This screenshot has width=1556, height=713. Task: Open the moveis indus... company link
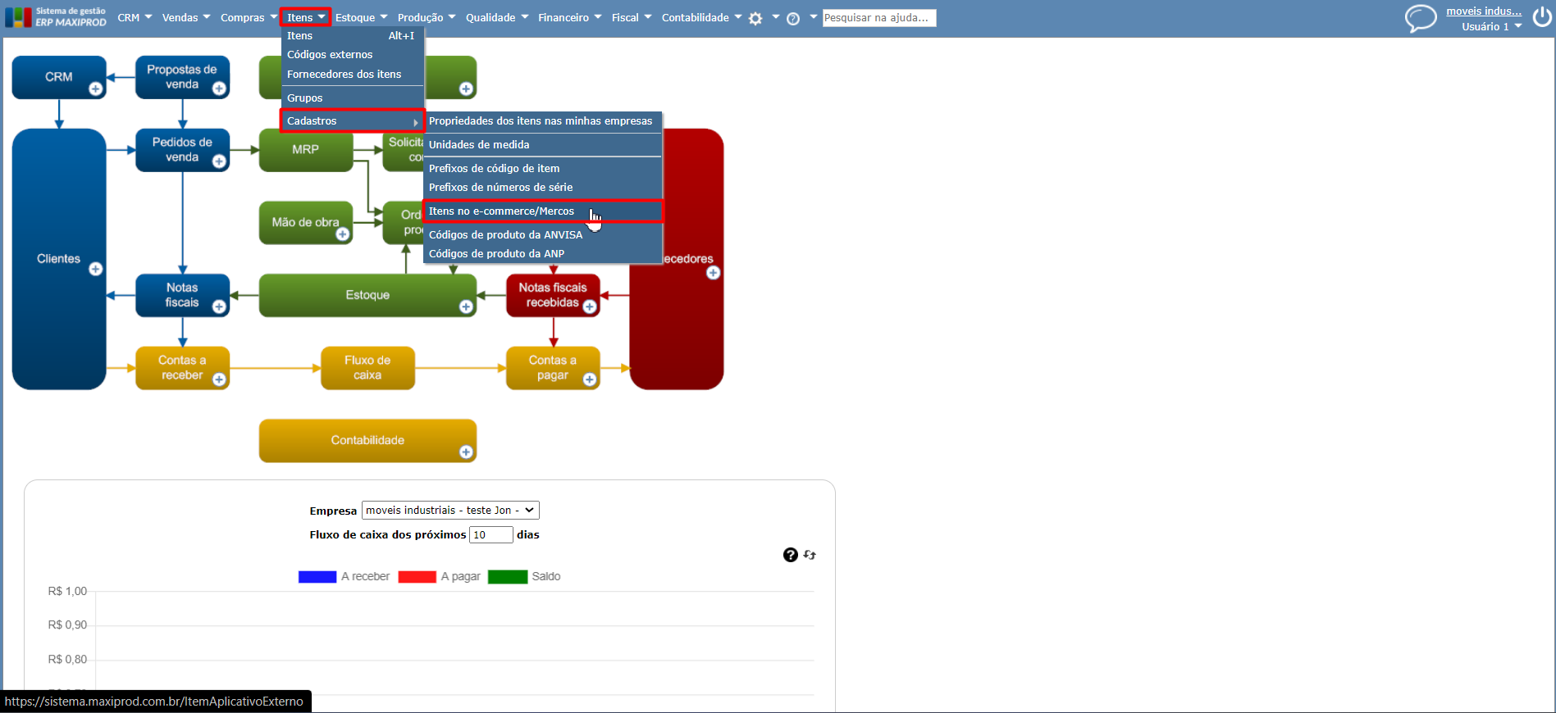[x=1484, y=11]
